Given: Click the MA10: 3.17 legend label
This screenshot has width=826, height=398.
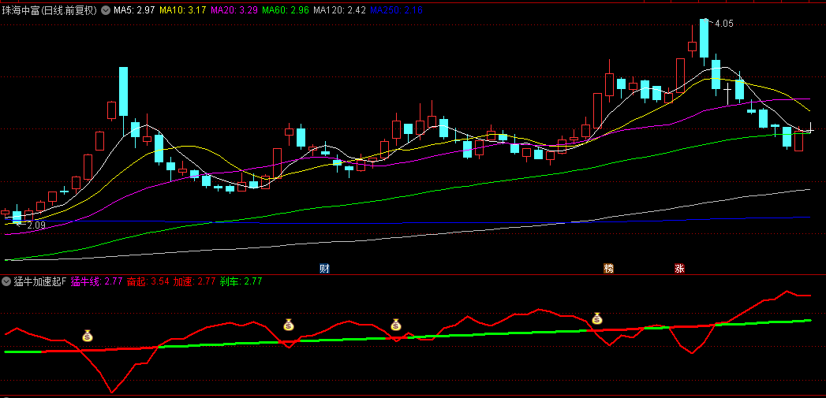Looking at the screenshot, I should (183, 10).
